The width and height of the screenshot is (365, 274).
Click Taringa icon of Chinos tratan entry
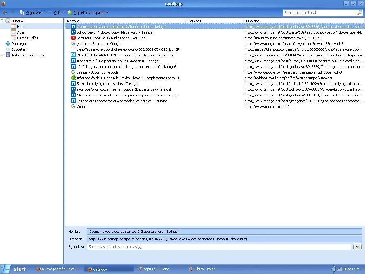[x=73, y=95]
